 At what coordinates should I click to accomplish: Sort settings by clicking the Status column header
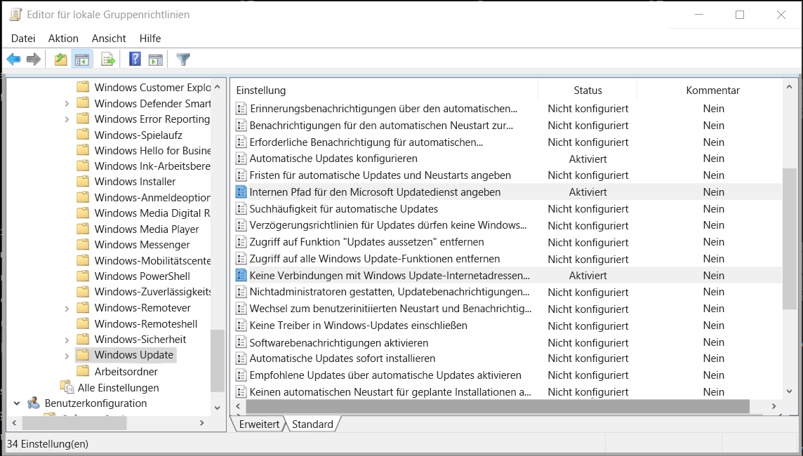point(587,90)
